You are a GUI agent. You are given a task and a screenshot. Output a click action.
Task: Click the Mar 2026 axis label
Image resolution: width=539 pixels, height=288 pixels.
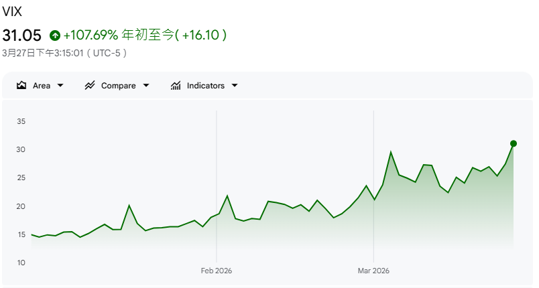click(373, 271)
